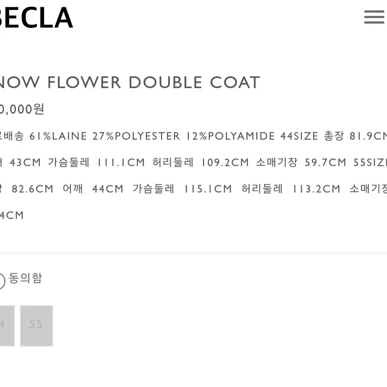
Task: Click the SNOW FLOWER DOUBLE COAT title
Action: 130,83
